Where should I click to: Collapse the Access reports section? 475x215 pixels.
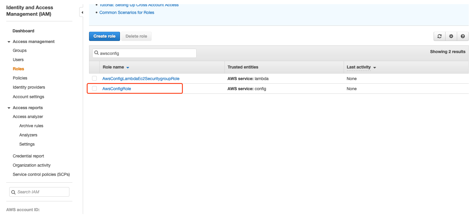9,108
